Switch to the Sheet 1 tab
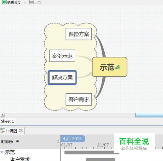163x161 pixels. tap(7, 121)
